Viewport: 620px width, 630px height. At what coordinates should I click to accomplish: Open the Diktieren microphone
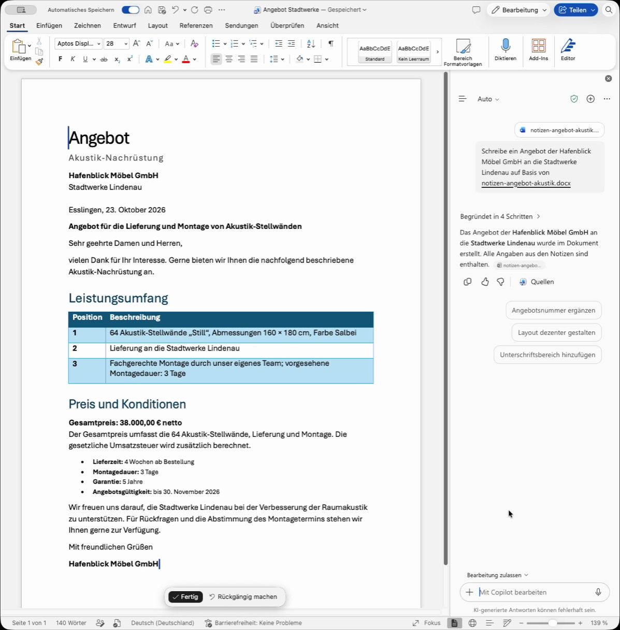(506, 50)
